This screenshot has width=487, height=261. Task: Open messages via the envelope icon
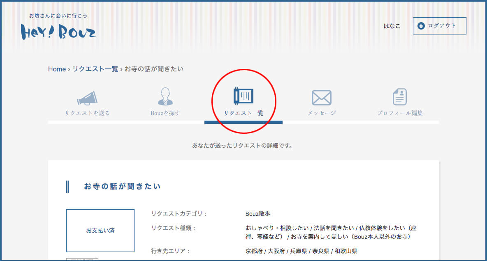coord(321,98)
